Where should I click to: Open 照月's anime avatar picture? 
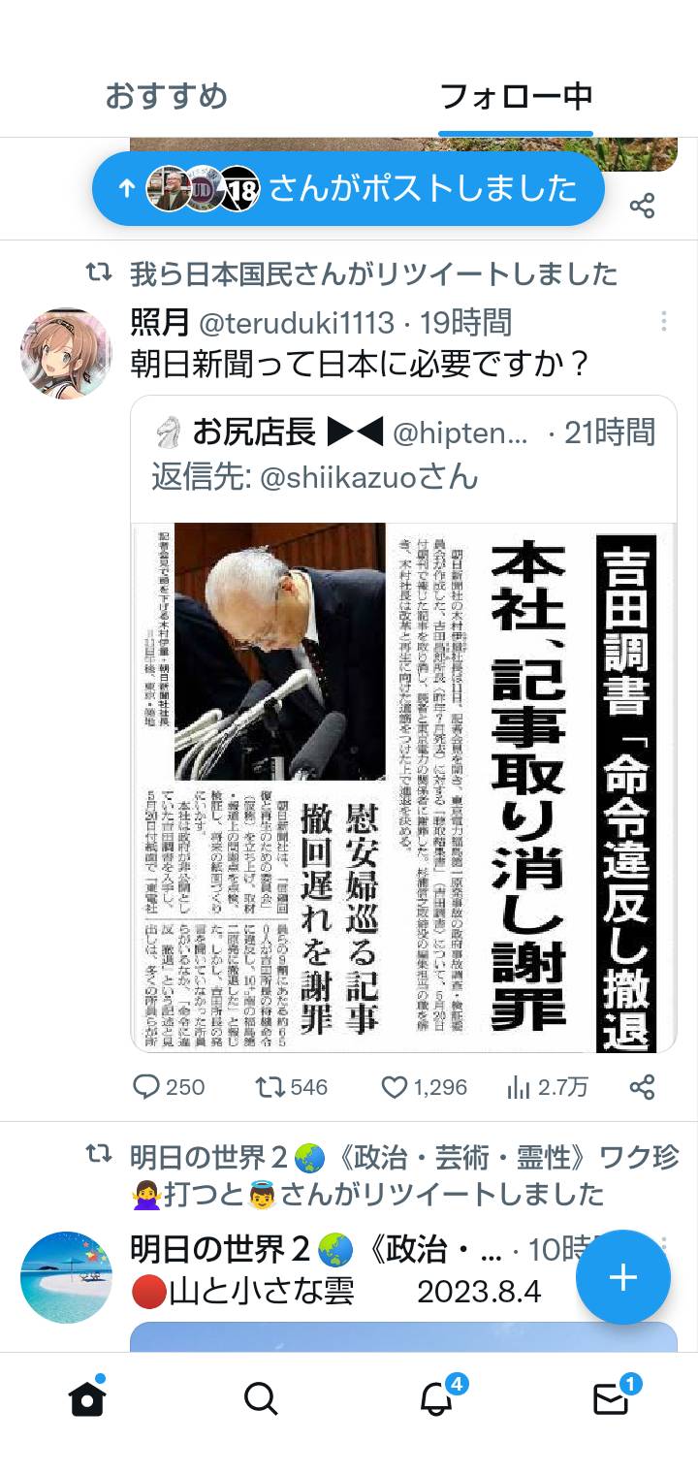coord(66,354)
